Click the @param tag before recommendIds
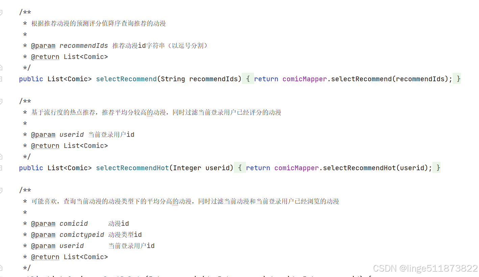This screenshot has height=277, width=479. click(x=43, y=45)
